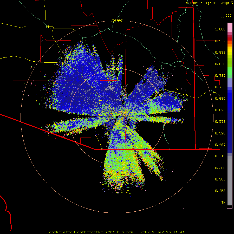Pick the pink swatch atop the color bar

(230, 28)
